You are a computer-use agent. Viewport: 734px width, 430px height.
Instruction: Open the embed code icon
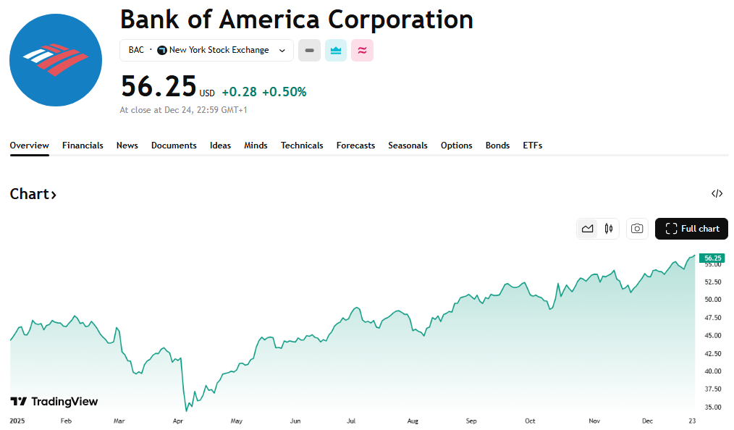pyautogui.click(x=717, y=193)
